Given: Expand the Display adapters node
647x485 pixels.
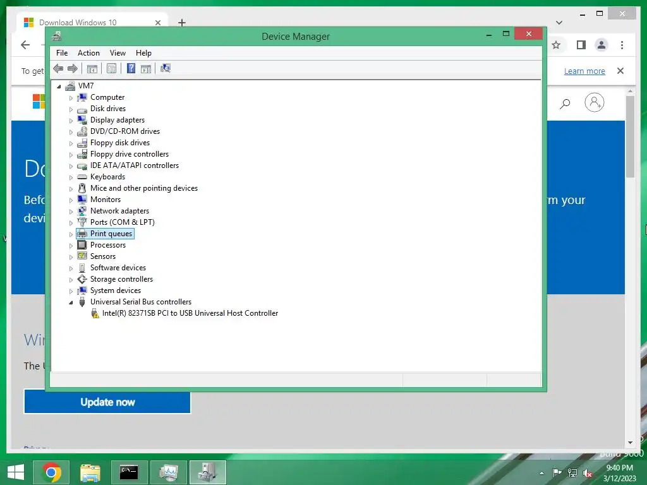Looking at the screenshot, I should (71, 121).
